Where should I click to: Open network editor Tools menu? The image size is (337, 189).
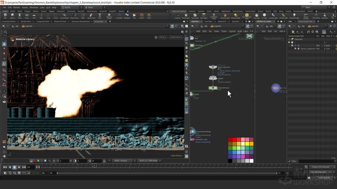[x=224, y=31]
